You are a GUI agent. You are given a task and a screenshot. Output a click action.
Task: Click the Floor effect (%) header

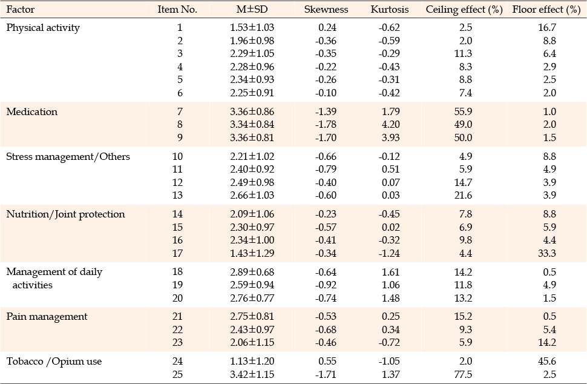click(x=546, y=9)
